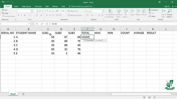This screenshot has height=99, width=177.
Task: Open Format as Table gallery
Action: [119, 13]
